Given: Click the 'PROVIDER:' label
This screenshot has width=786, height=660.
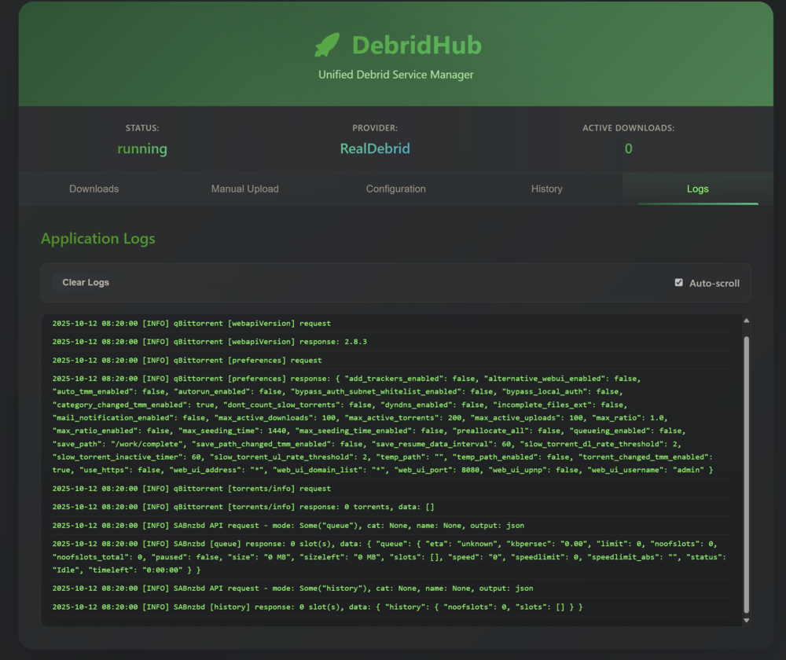Looking at the screenshot, I should point(375,128).
